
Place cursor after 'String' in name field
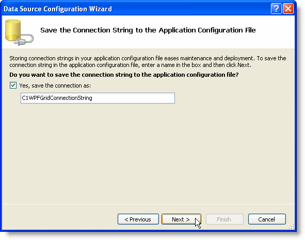point(92,98)
